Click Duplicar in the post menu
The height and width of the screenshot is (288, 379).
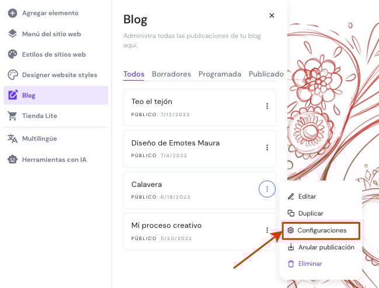(x=310, y=213)
